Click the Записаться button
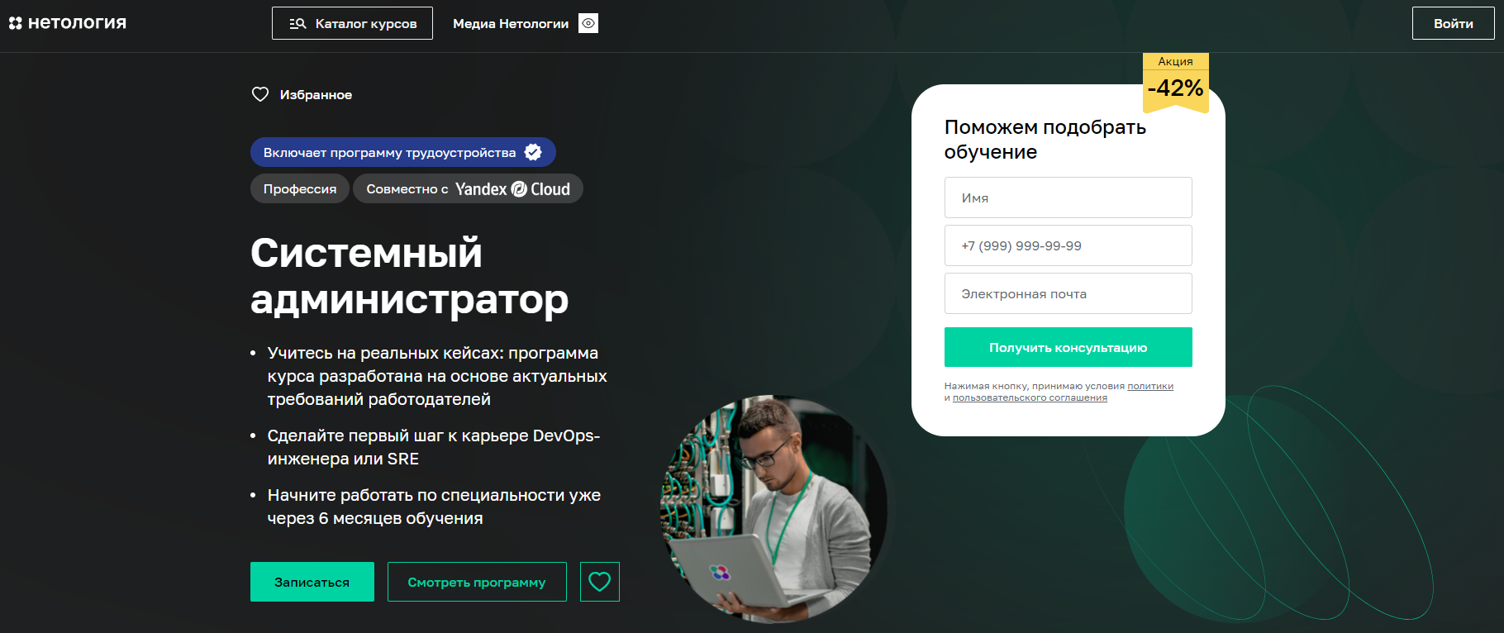Viewport: 1504px width, 633px height. coord(312,582)
